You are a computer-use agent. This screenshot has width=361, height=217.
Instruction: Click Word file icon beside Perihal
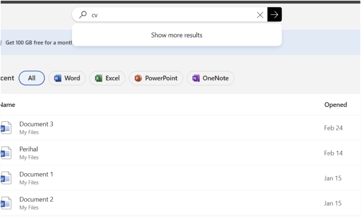point(6,153)
